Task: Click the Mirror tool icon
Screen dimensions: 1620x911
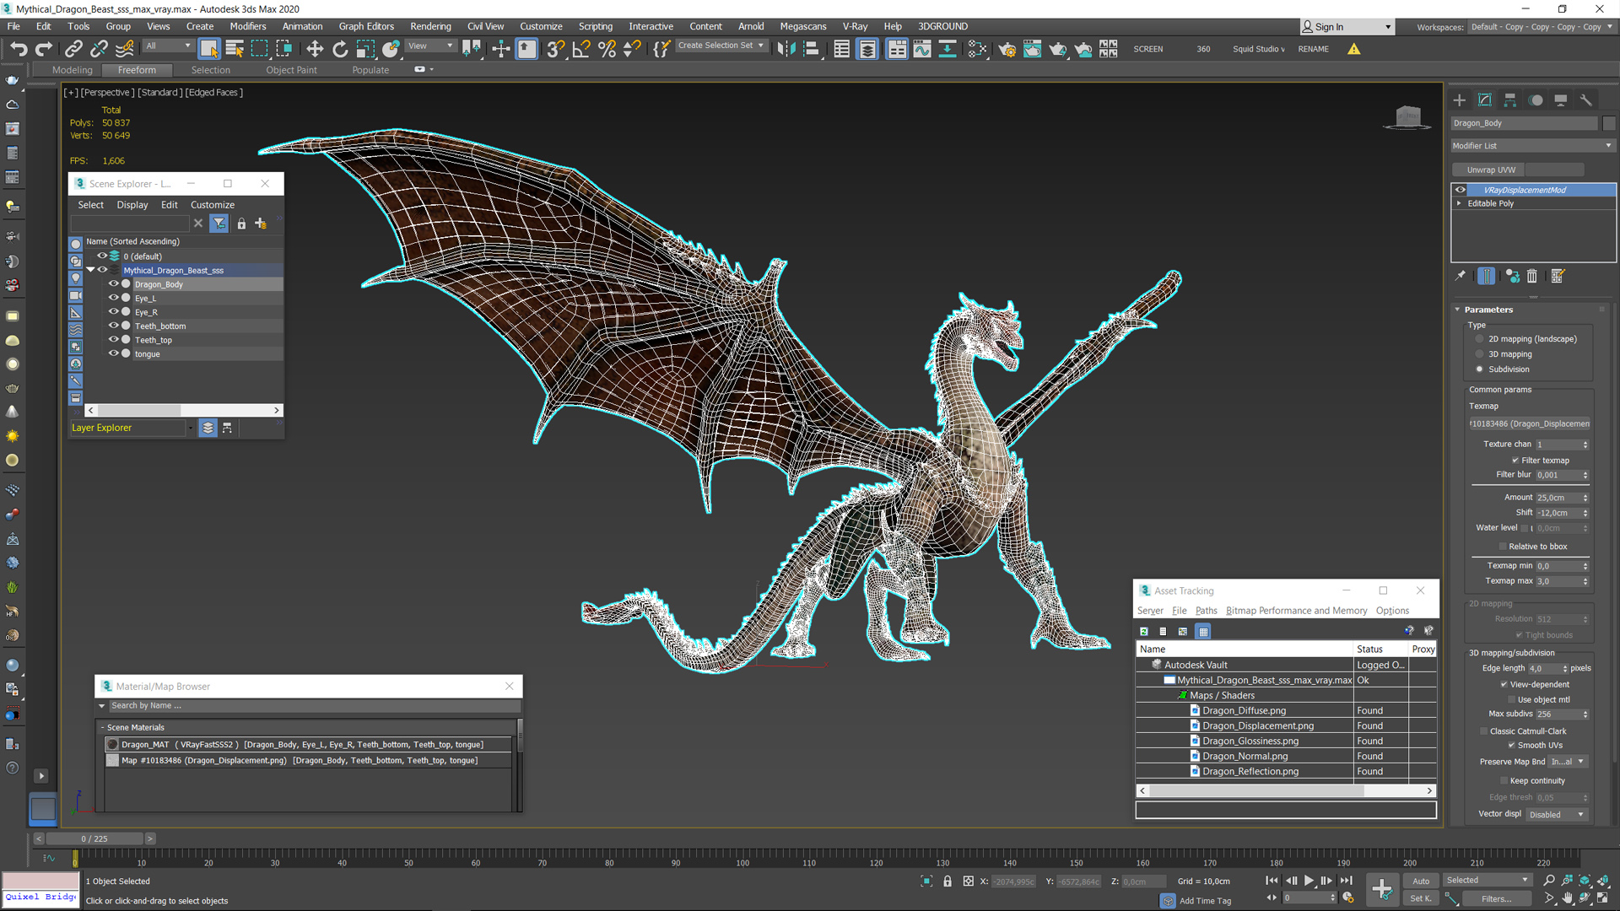Action: (786, 49)
